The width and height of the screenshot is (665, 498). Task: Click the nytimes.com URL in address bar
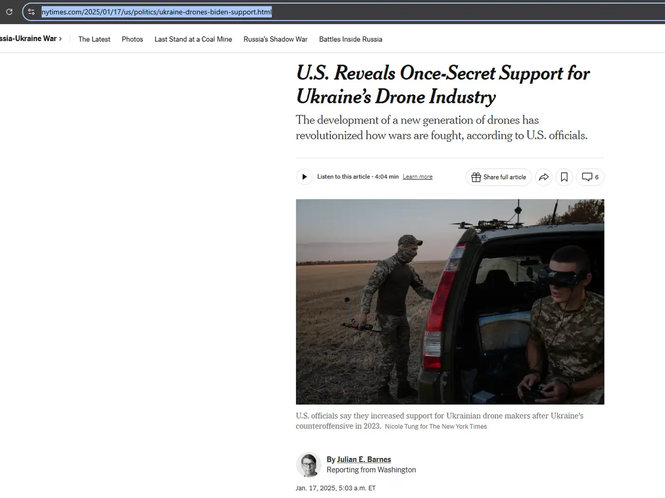tap(156, 12)
